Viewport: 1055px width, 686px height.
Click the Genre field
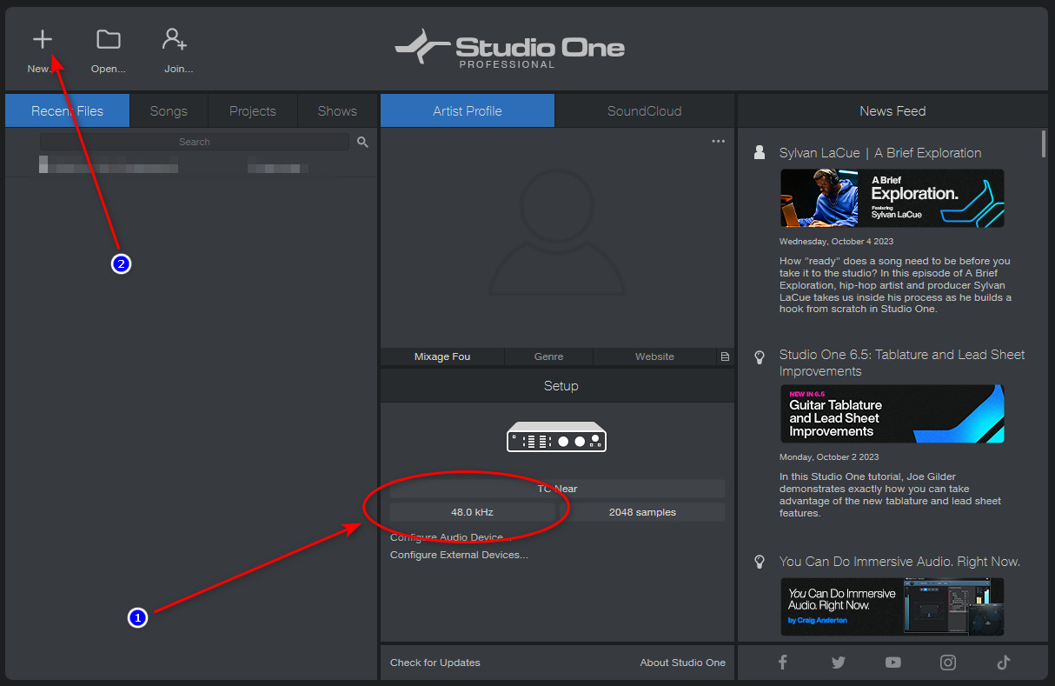549,356
